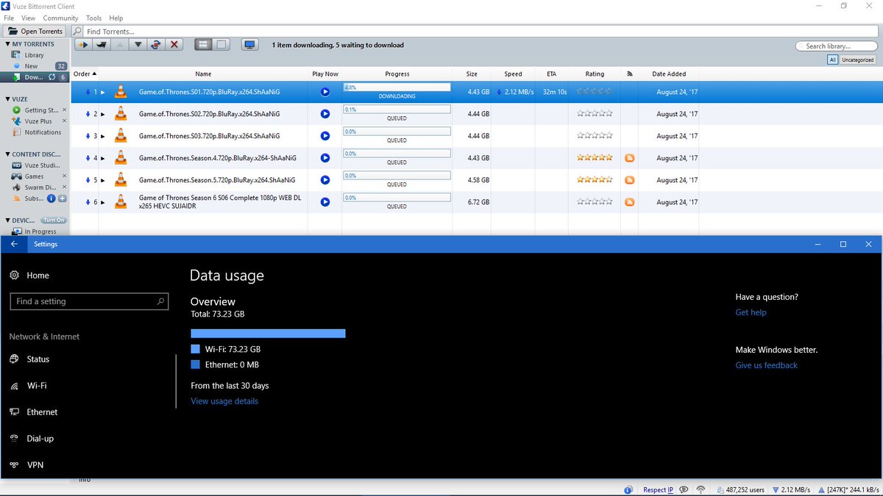Viewport: 883px width, 496px height.
Task: Expand Game.of.Thrones.S02 row triangle
Action: click(103, 114)
